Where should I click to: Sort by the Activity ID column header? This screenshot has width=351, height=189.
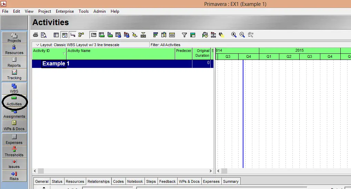click(x=49, y=54)
